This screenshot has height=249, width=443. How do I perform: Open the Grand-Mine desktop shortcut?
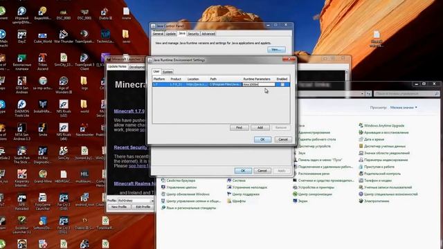[43, 176]
